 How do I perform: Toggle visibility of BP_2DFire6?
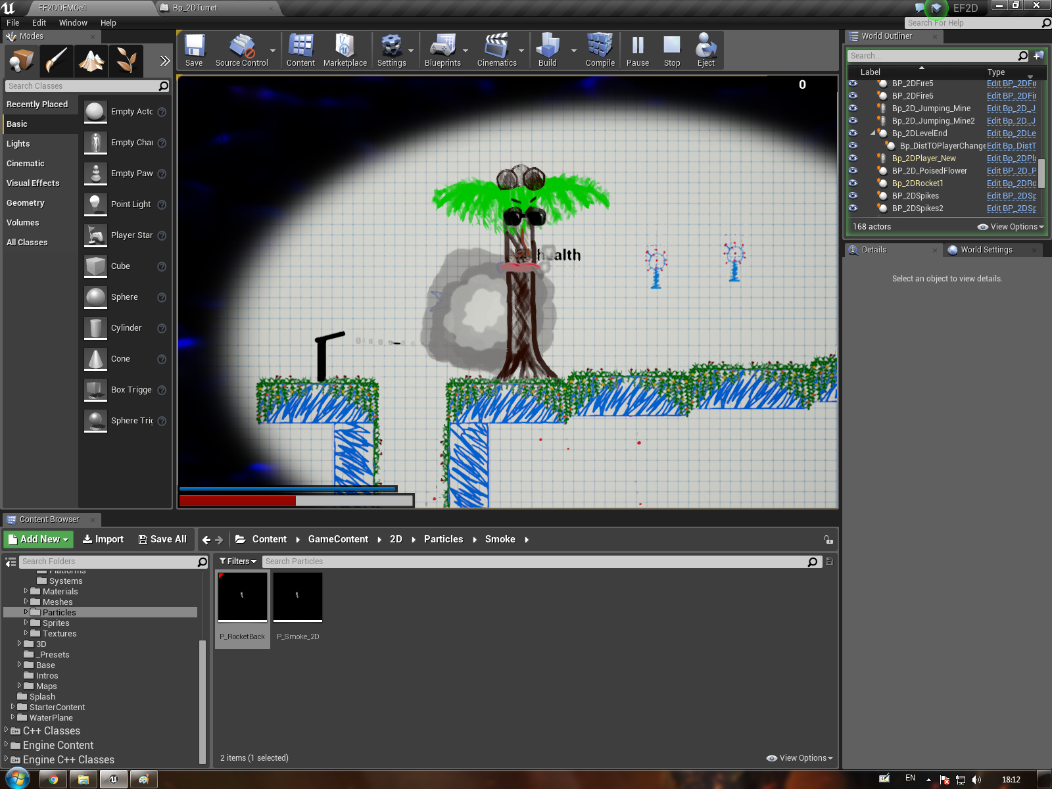(x=853, y=96)
